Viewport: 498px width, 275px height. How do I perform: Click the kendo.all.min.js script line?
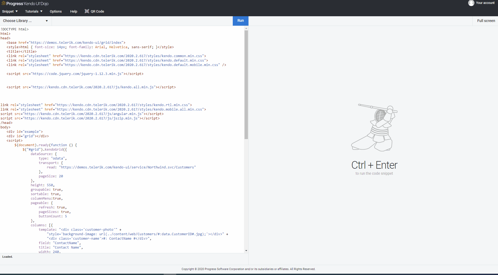(x=91, y=87)
